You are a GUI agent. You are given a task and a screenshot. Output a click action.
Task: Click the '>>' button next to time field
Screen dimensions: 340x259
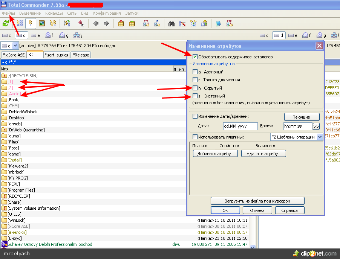(316, 126)
